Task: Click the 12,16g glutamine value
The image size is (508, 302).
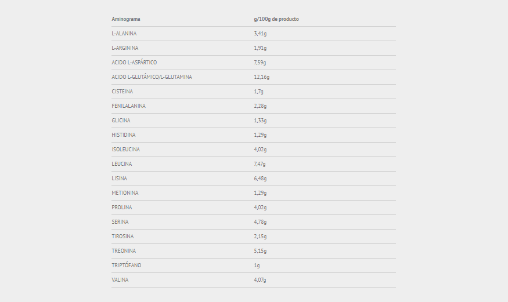Action: (x=262, y=77)
